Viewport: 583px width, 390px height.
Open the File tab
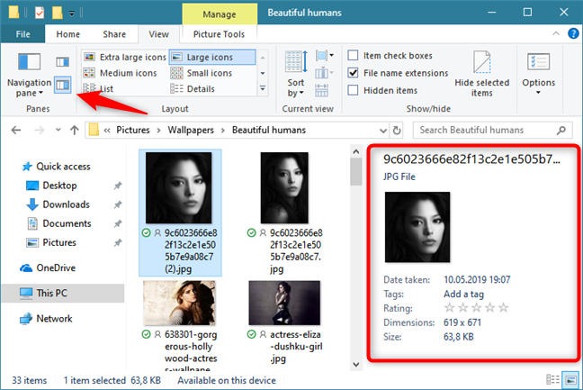click(22, 34)
